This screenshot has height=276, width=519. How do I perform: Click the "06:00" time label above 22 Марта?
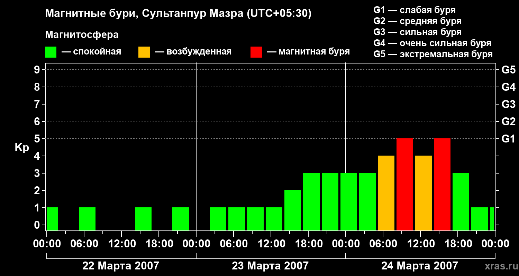click(x=84, y=244)
